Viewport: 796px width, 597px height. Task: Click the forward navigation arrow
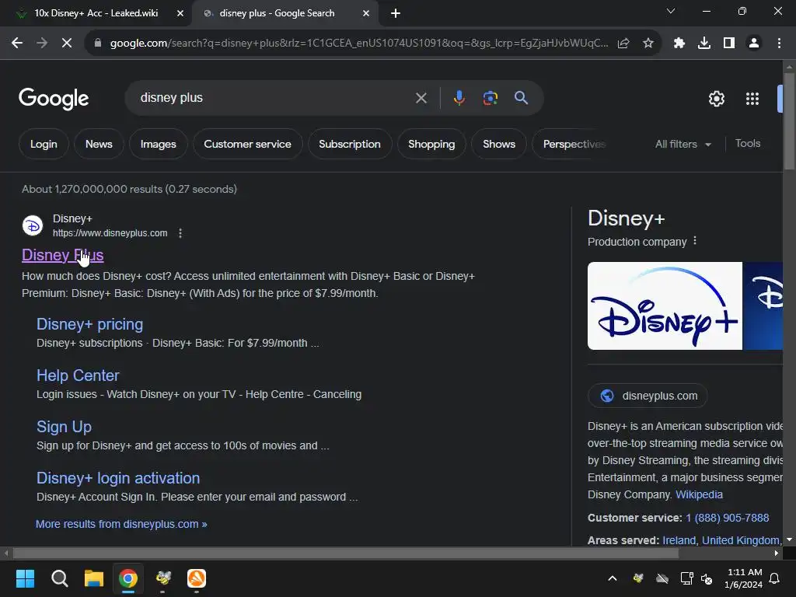[42, 44]
